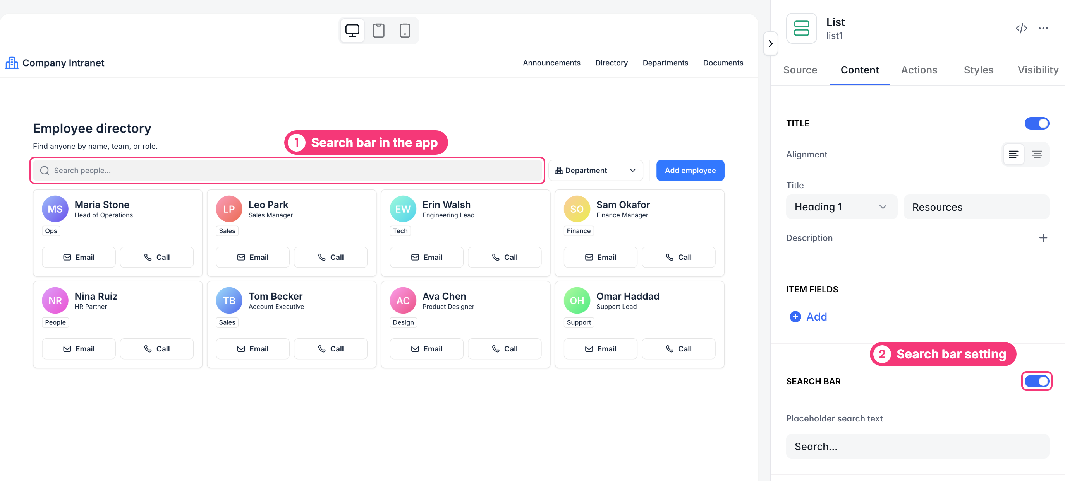Switch to tablet preview icon
The height and width of the screenshot is (481, 1065).
tap(378, 31)
